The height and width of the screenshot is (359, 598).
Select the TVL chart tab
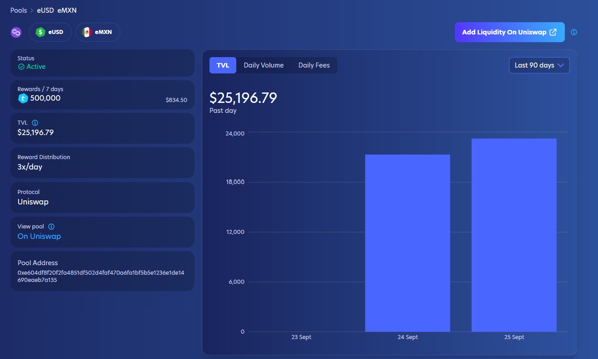tap(223, 65)
